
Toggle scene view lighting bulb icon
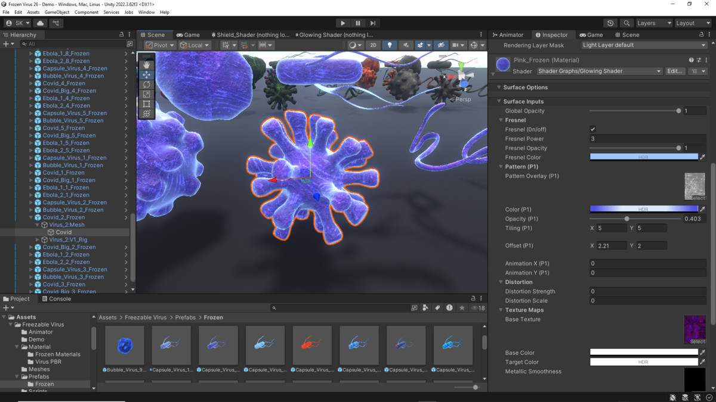tap(390, 45)
